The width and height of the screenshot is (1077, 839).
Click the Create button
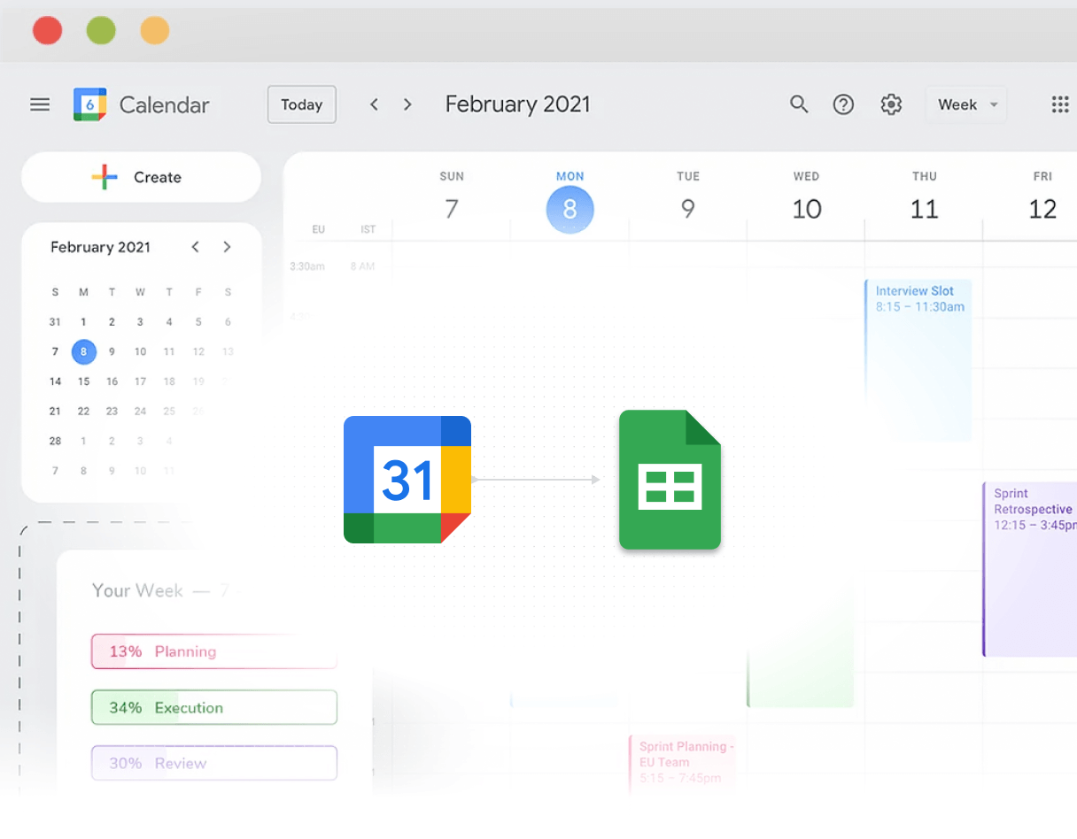pyautogui.click(x=141, y=177)
